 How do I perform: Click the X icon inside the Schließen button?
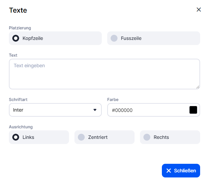(169, 171)
